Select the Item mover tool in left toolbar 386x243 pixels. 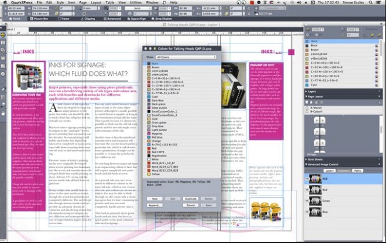(x=3, y=35)
